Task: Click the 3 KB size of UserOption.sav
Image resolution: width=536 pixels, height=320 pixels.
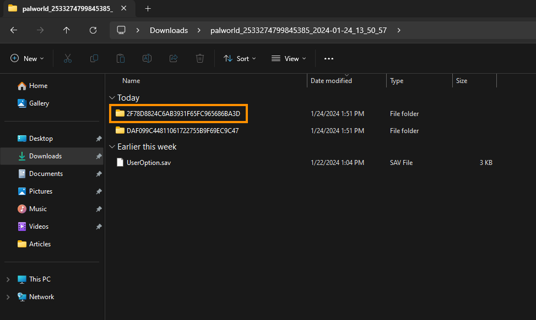Action: (x=486, y=163)
